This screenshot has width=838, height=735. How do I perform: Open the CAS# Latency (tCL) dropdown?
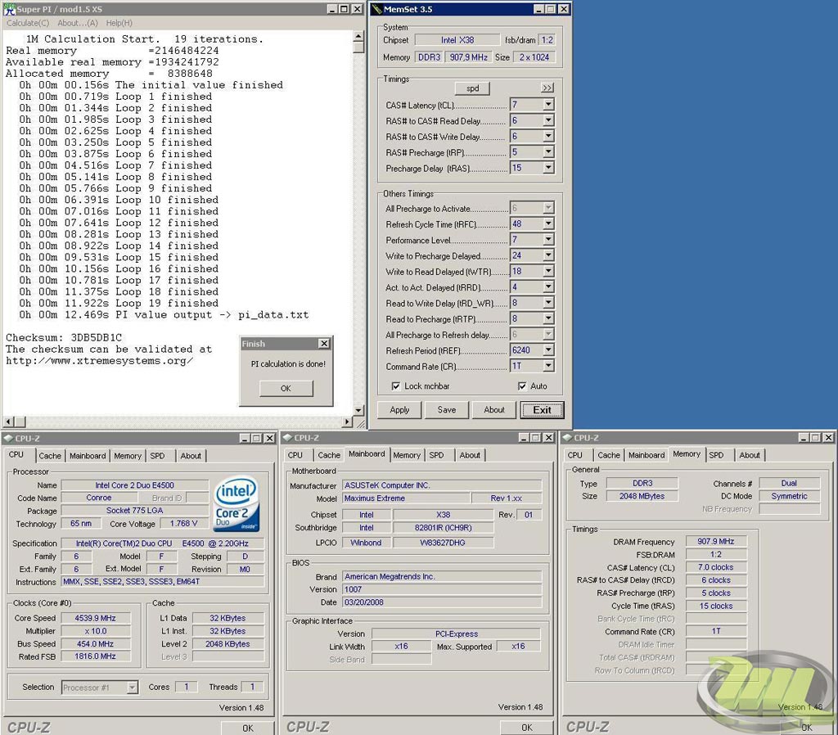tap(548, 105)
